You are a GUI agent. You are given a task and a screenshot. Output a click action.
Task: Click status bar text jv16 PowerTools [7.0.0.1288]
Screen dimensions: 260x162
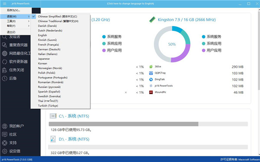point(17,160)
